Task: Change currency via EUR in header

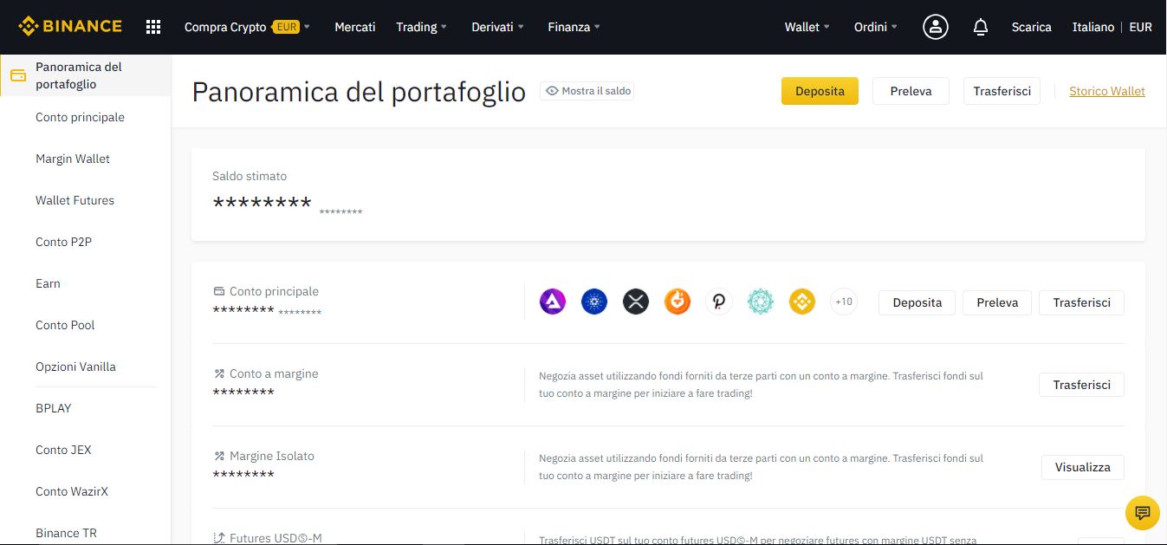Action: 1141,27
